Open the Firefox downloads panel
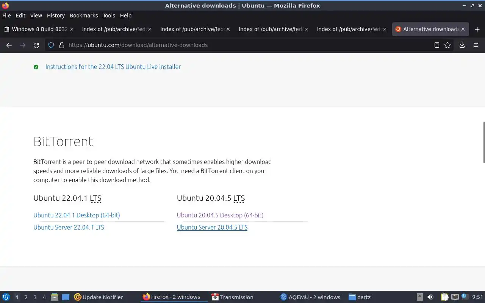 coord(462,45)
